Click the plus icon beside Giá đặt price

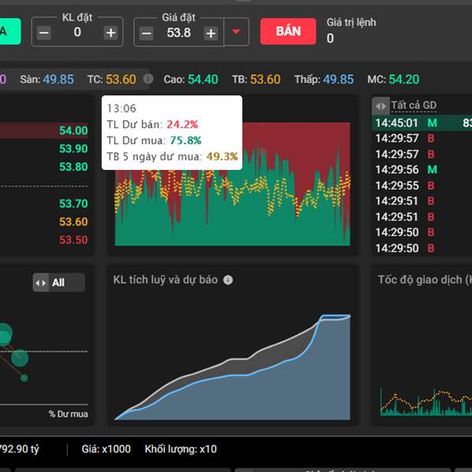pos(211,32)
